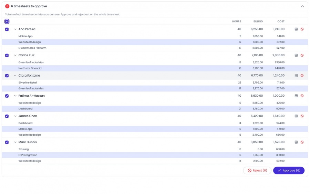Click Ana Pereira's name
Viewport: 310px width, 194px height.
(27, 29)
